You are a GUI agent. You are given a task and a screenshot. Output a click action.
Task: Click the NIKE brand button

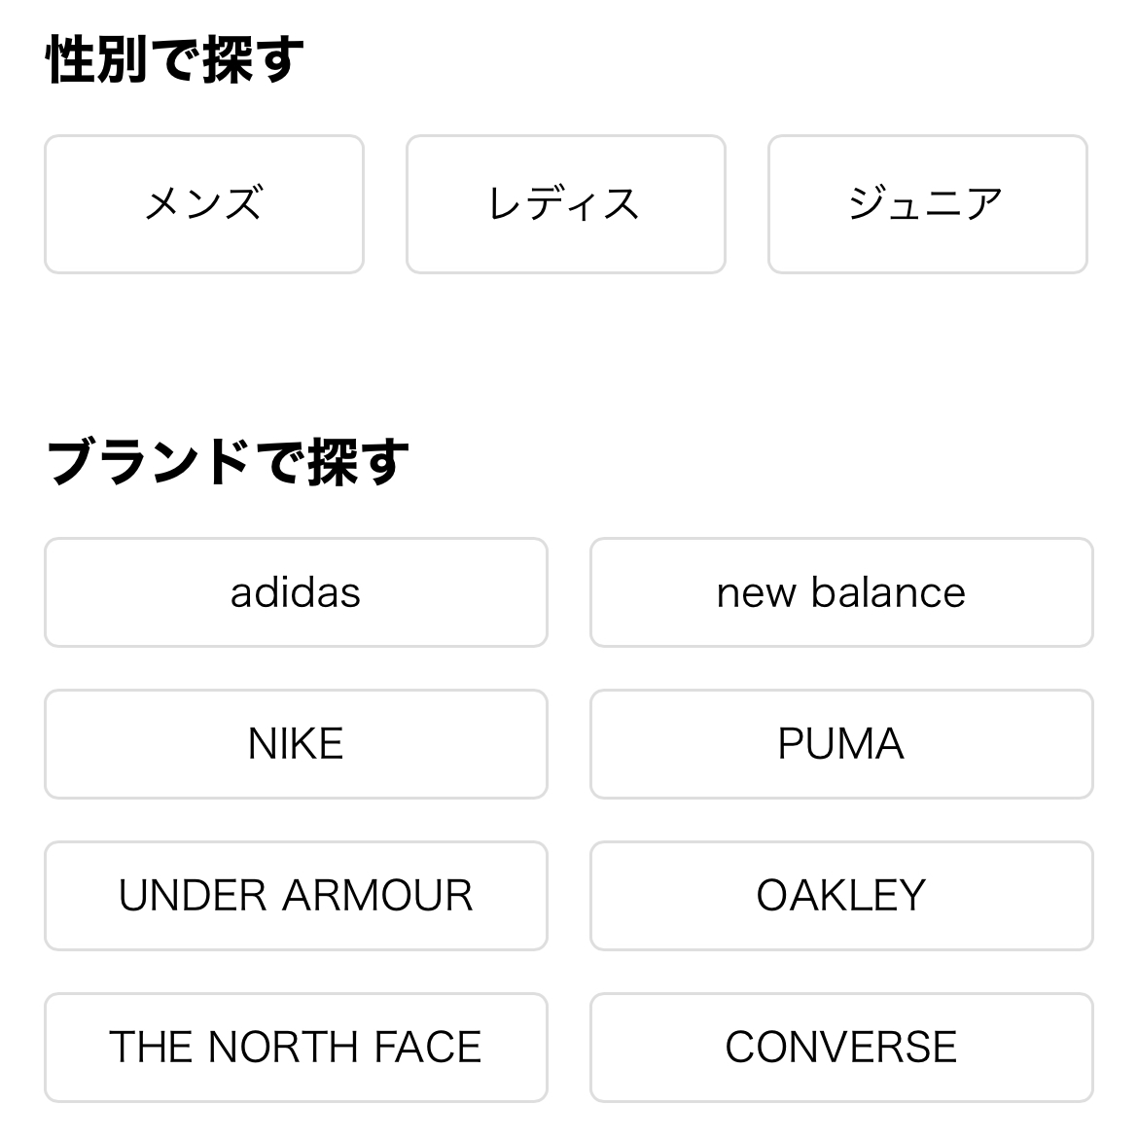[x=296, y=744]
